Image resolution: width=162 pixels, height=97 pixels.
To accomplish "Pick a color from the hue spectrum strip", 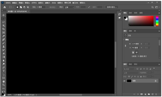I will (x=157, y=21).
